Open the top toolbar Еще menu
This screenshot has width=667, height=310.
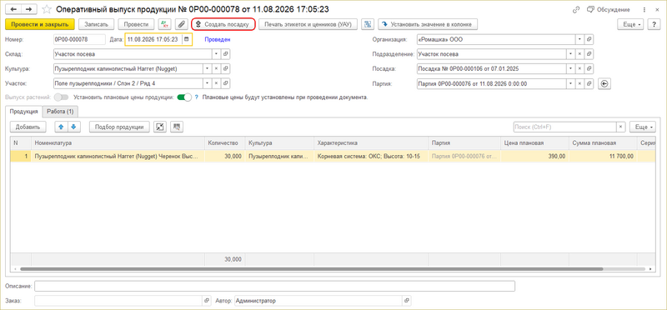point(630,25)
